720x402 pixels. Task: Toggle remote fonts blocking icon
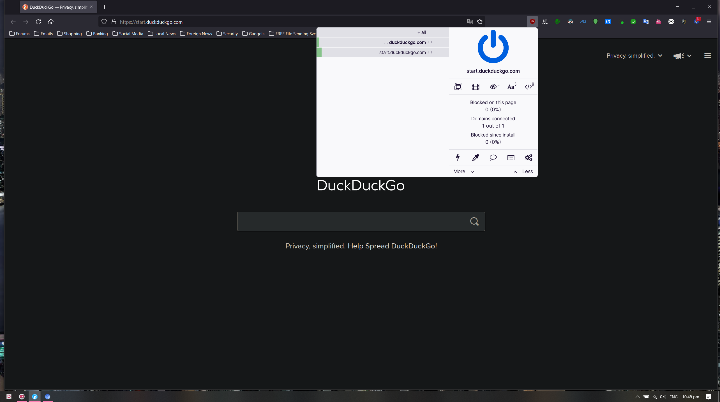pos(511,87)
